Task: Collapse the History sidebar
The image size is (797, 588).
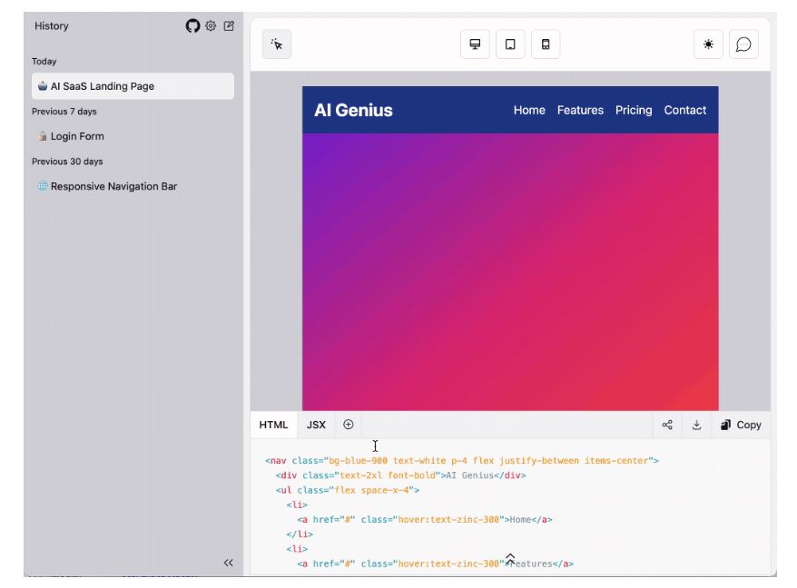Action: coord(229,563)
